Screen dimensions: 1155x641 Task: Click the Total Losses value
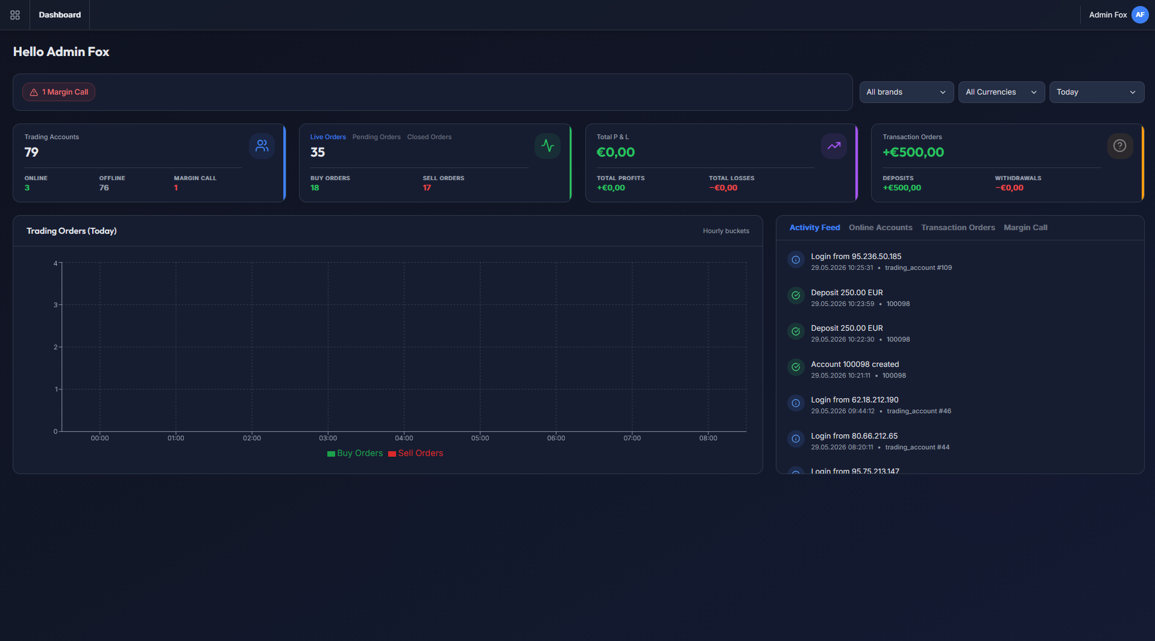click(x=723, y=188)
